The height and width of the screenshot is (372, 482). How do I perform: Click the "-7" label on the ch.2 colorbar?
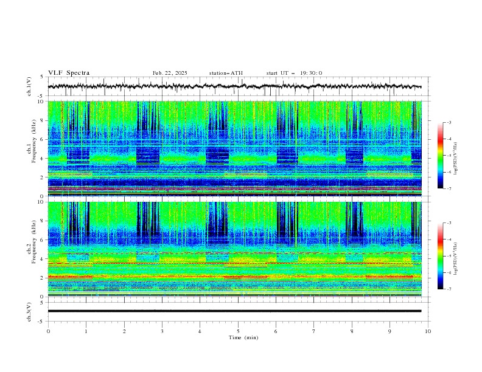pos(449,289)
